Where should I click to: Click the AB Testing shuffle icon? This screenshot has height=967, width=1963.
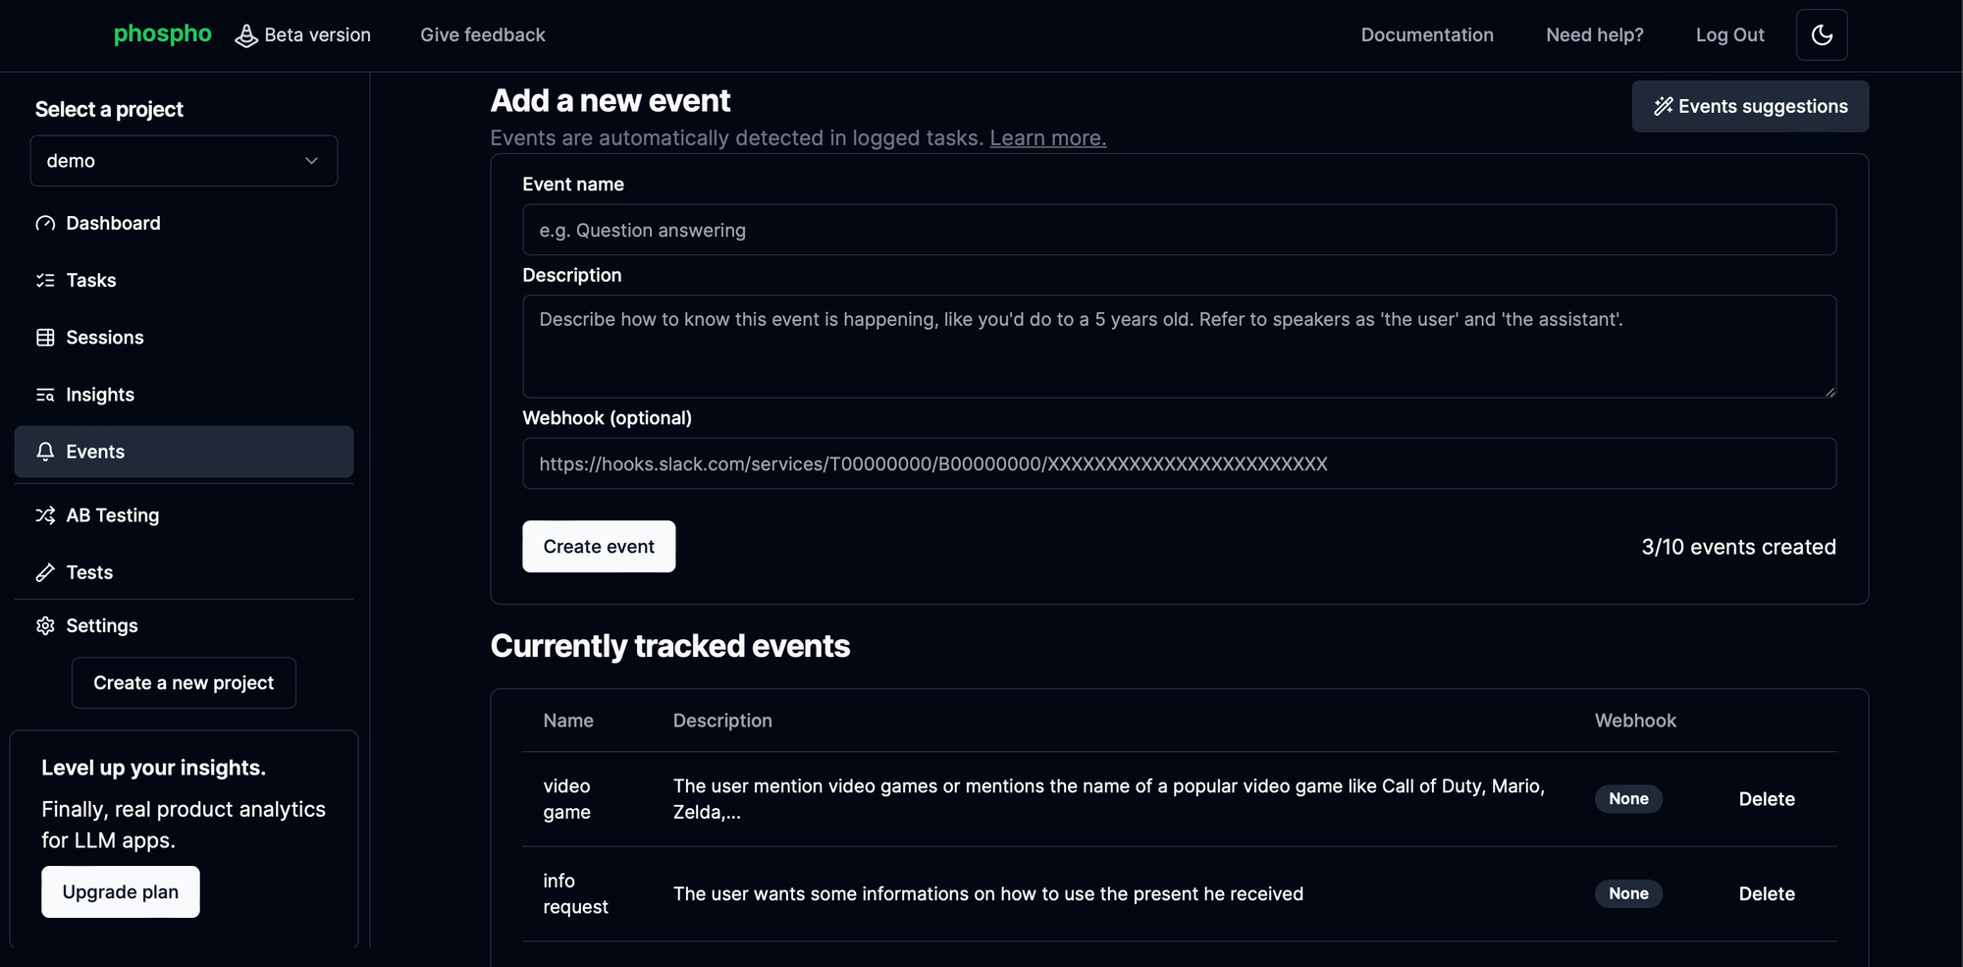pos(45,515)
